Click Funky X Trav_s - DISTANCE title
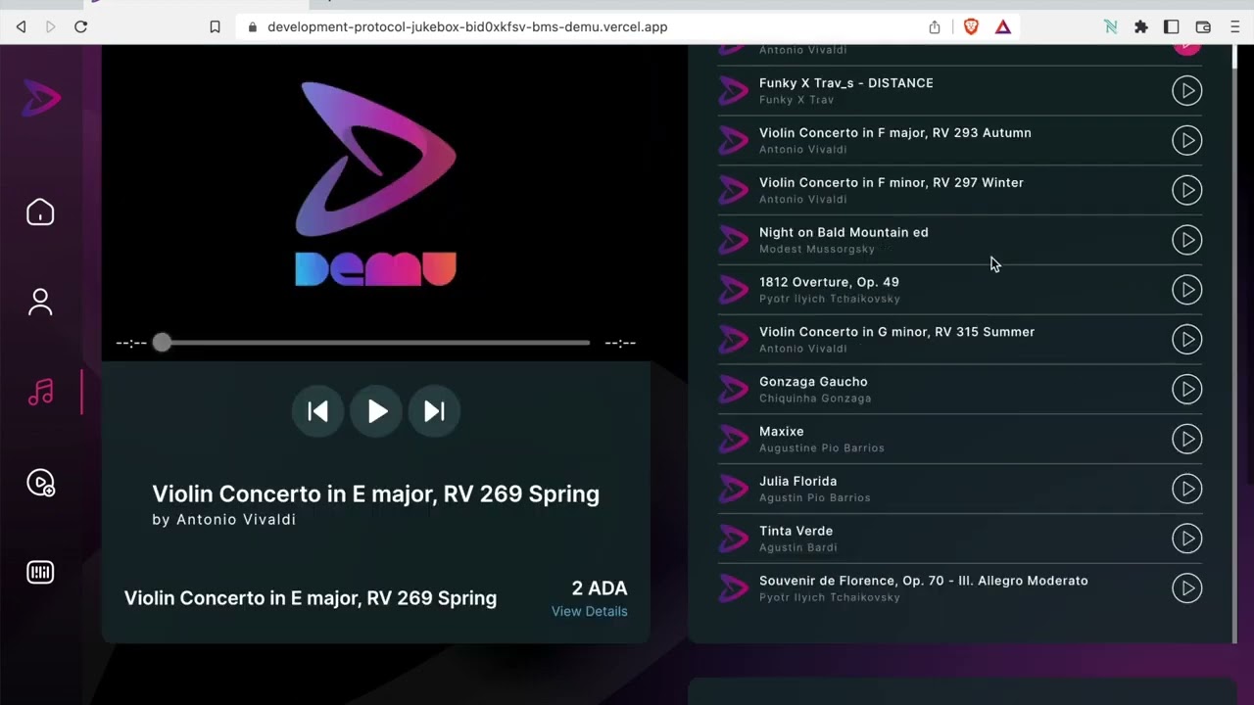 click(845, 83)
